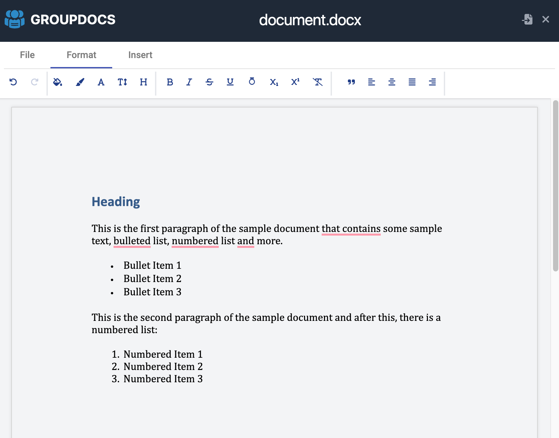Click the clear formatting icon

pyautogui.click(x=317, y=83)
